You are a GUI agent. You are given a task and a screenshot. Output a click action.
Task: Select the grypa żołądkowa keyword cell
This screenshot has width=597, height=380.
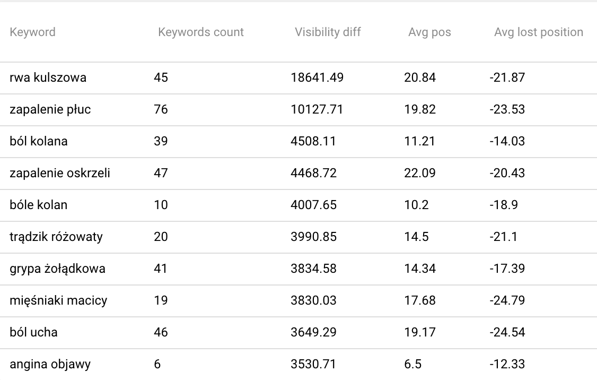pos(57,269)
